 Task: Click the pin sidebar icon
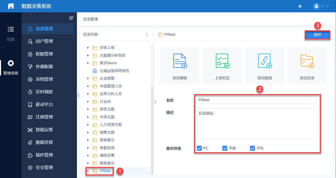71,18
